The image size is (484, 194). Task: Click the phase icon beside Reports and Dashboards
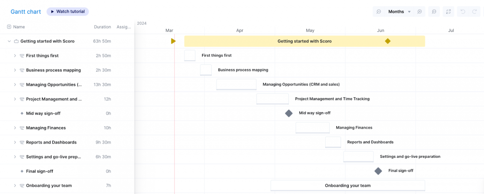22,143
